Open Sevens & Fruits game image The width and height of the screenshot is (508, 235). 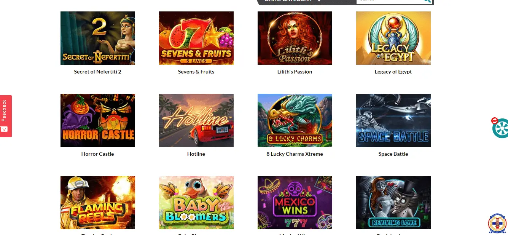[196, 38]
